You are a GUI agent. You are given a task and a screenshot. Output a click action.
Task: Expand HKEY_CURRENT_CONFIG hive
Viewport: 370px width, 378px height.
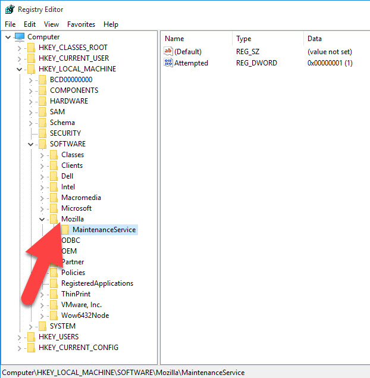pyautogui.click(x=20, y=348)
